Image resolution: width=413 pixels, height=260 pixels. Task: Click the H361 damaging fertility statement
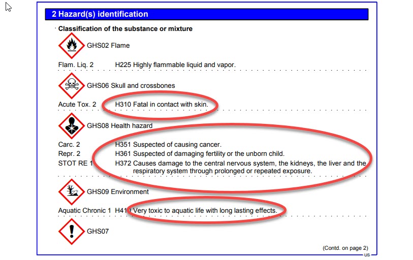[x=200, y=153]
